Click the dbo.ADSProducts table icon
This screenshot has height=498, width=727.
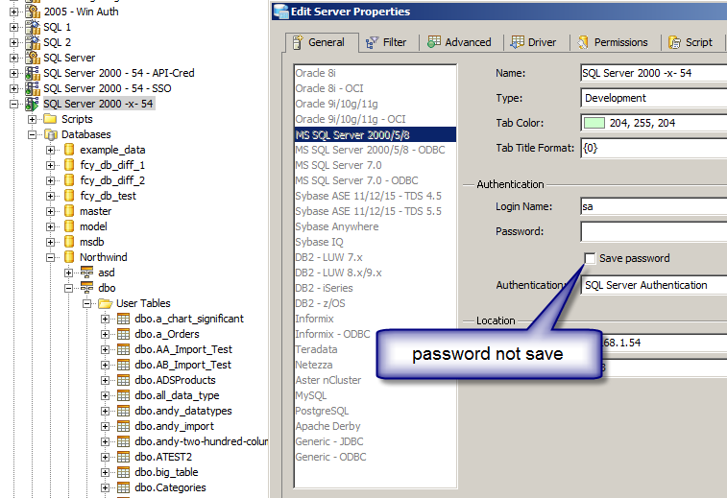[x=123, y=380]
